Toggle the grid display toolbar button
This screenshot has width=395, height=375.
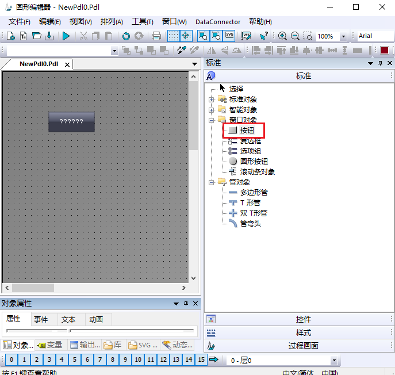point(173,36)
